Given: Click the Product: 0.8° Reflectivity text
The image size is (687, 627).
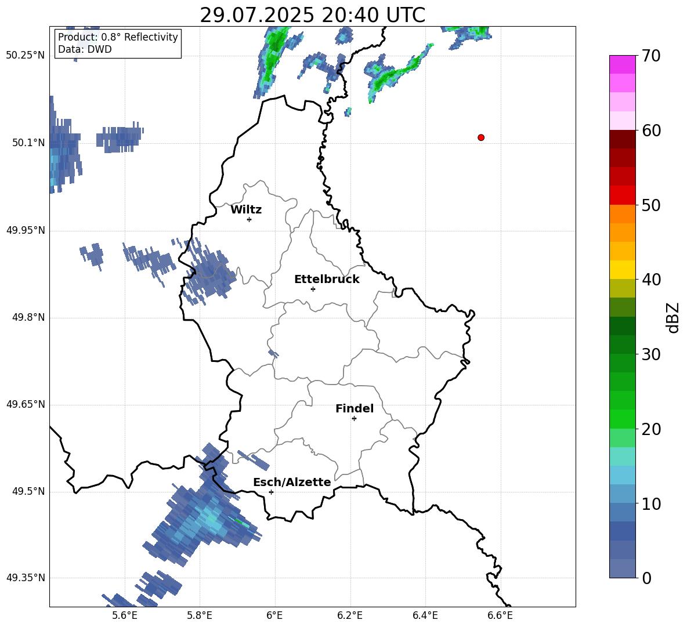Looking at the screenshot, I should point(118,37).
